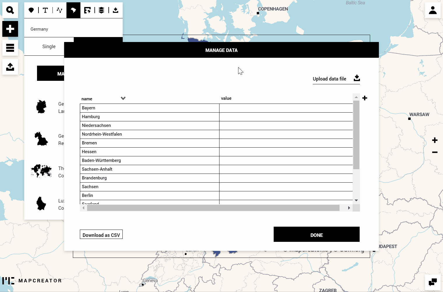Open the map search tool
This screenshot has width=443, height=292.
(10, 10)
